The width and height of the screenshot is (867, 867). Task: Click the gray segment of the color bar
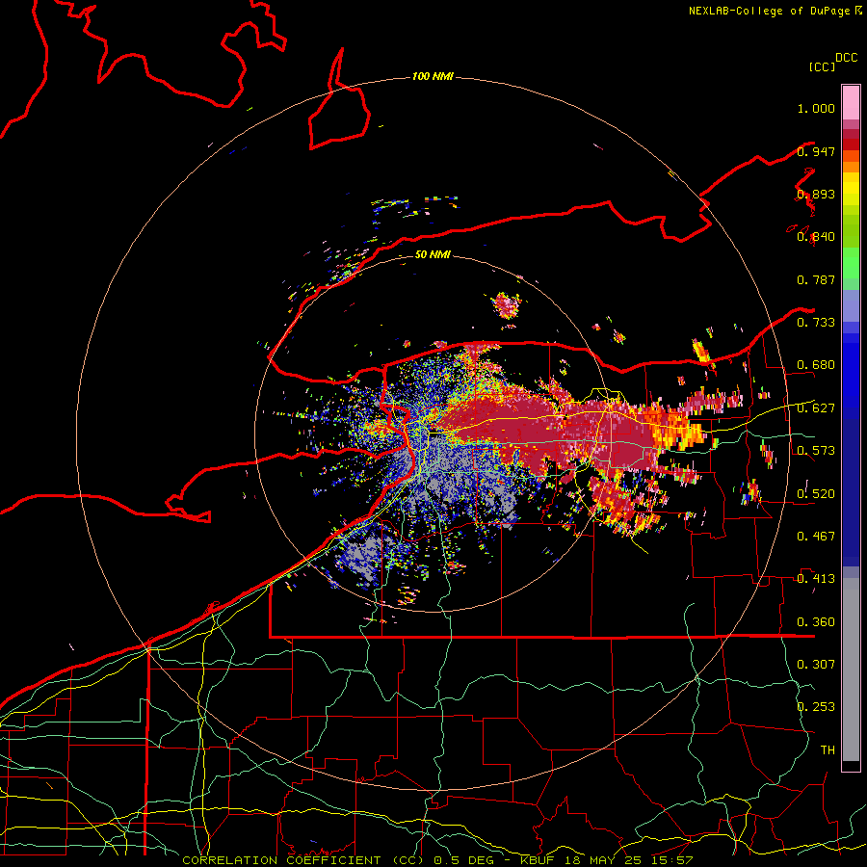(851, 670)
